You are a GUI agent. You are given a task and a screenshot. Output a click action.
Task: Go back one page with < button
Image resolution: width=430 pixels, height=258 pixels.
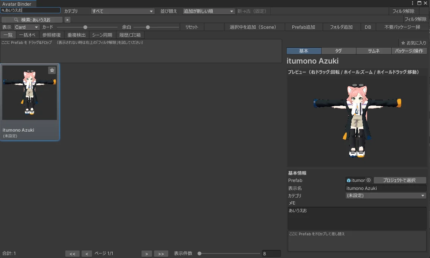click(x=86, y=253)
